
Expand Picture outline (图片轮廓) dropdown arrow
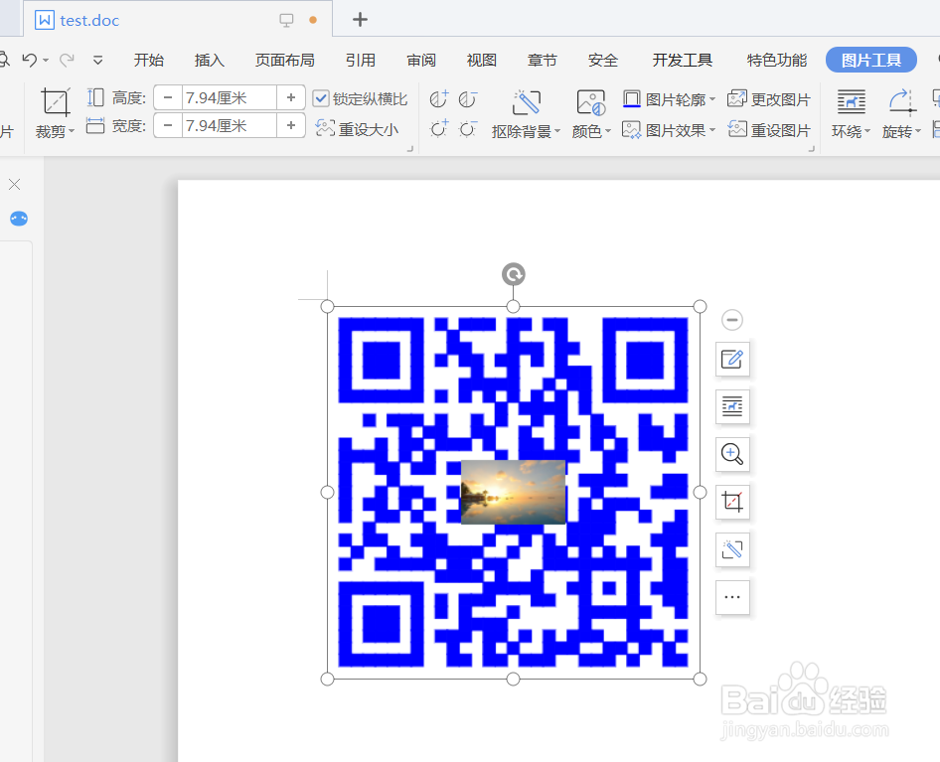coord(712,99)
